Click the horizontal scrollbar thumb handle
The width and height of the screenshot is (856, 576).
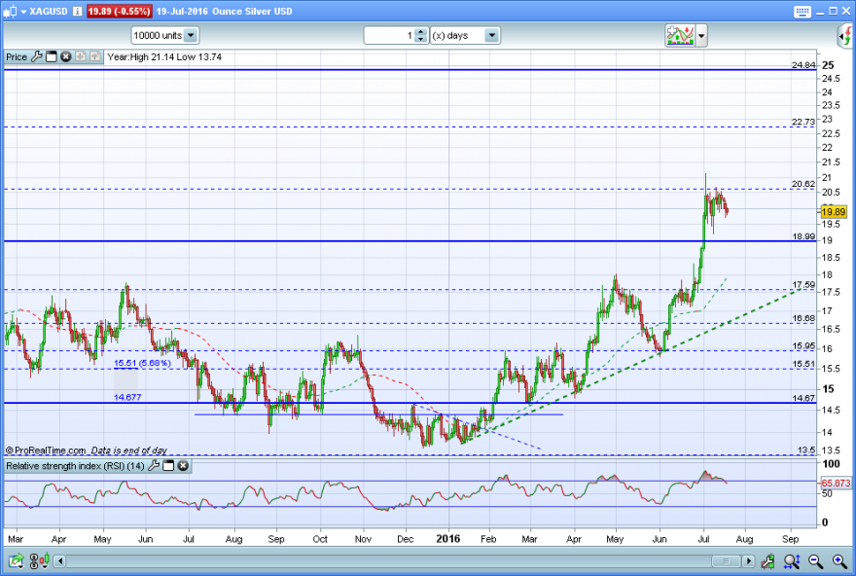[x=726, y=560]
